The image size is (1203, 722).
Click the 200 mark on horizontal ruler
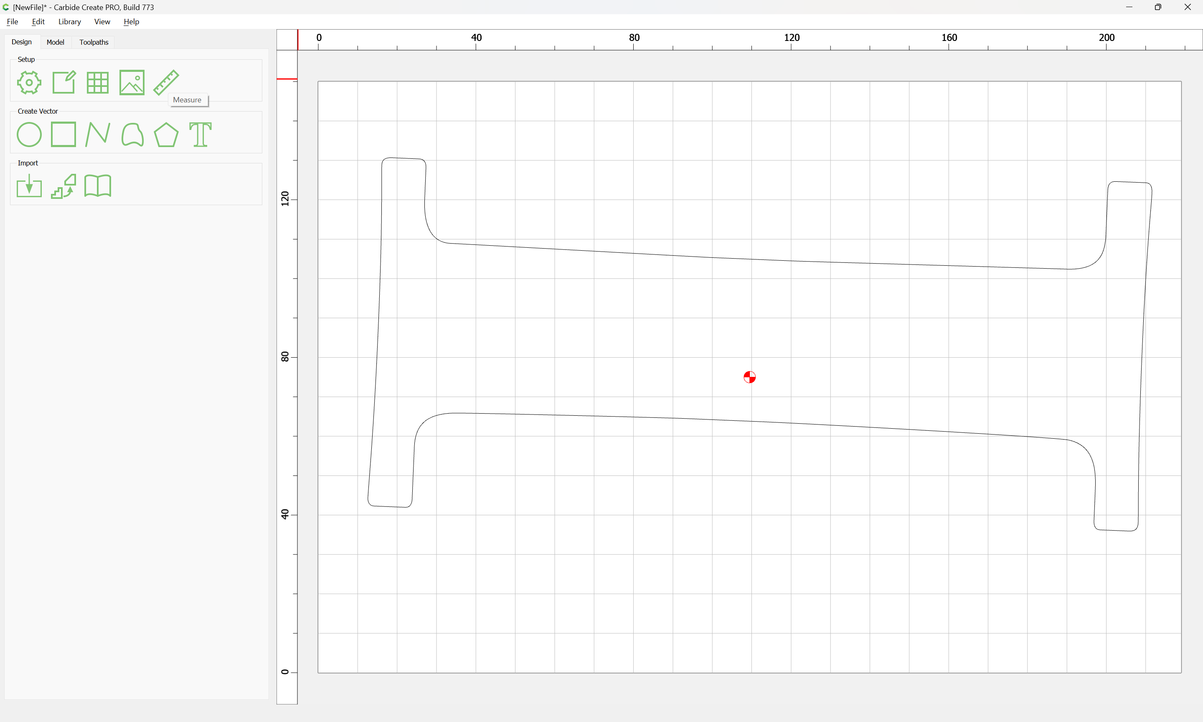[x=1107, y=38]
